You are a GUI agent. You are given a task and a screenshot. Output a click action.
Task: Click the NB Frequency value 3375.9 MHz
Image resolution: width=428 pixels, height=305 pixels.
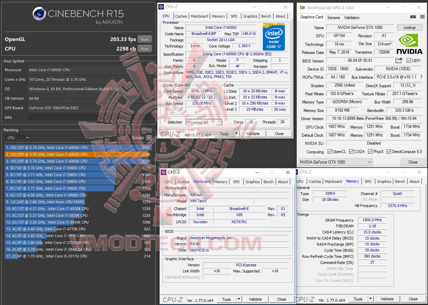pyautogui.click(x=397, y=206)
